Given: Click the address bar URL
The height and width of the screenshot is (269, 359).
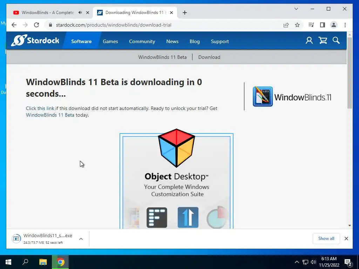Looking at the screenshot, I should [114, 25].
